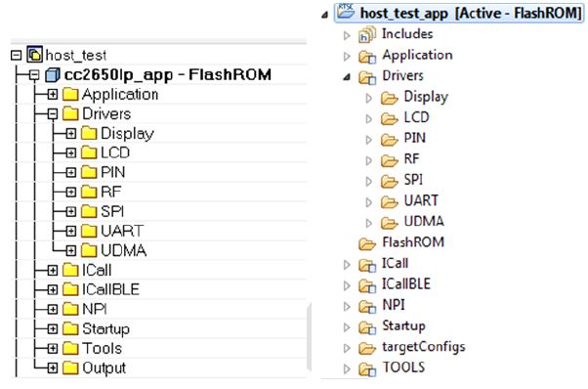The height and width of the screenshot is (389, 588).
Task: Click the host_test workspace icon
Action: pos(34,55)
